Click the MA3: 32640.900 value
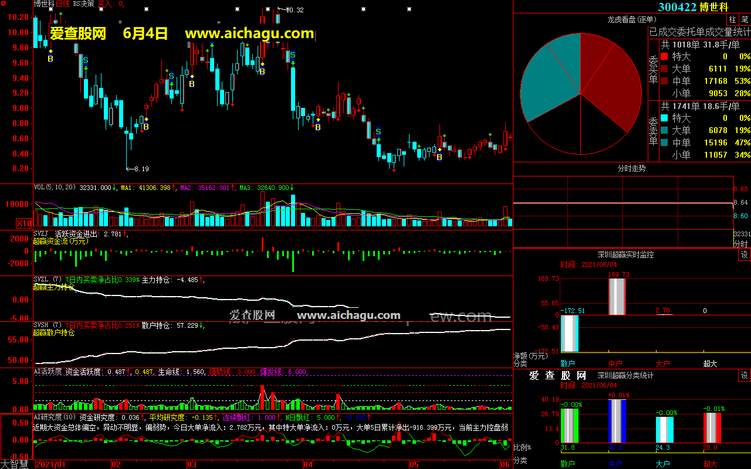This screenshot has height=469, width=751. tap(266, 188)
